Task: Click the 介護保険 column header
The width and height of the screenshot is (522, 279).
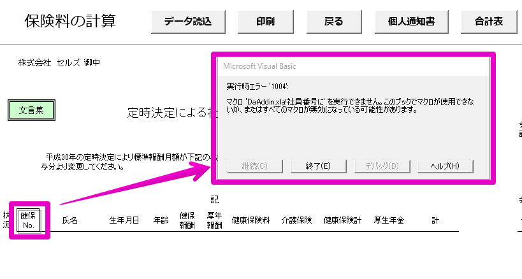Action: 296,220
